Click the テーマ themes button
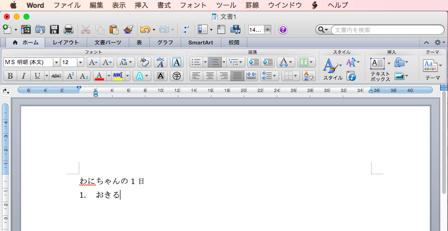Image resolution: width=448 pixels, height=231 pixels. click(x=430, y=69)
